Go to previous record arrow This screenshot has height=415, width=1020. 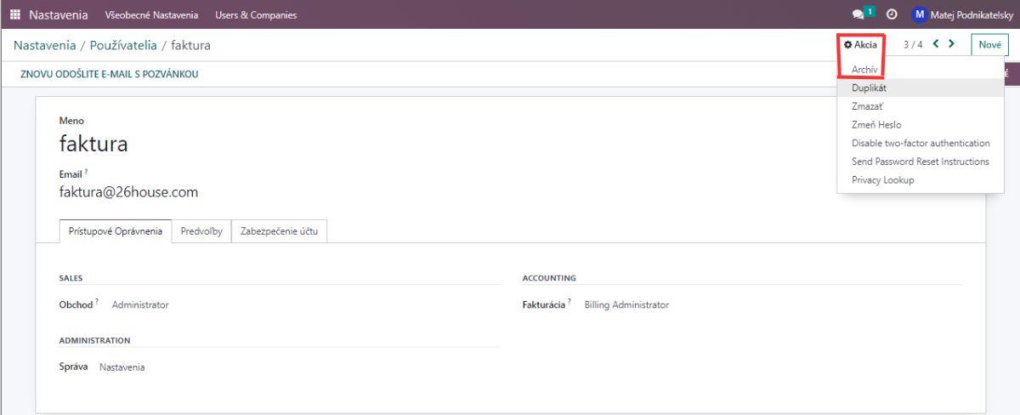tap(936, 44)
